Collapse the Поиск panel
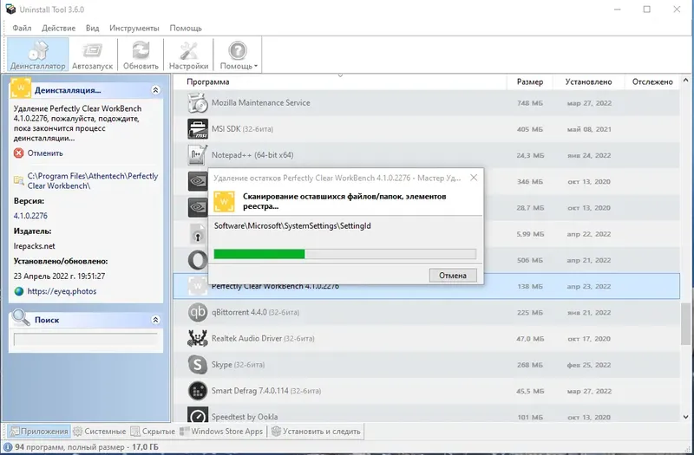The width and height of the screenshot is (694, 455). tap(155, 320)
